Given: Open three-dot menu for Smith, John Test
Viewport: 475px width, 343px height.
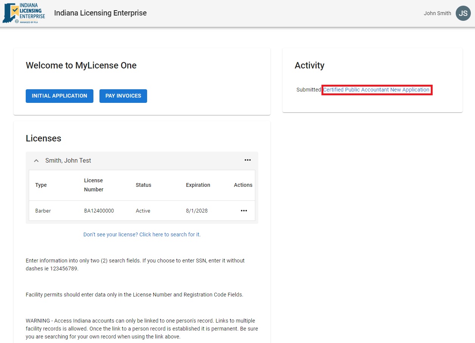Looking at the screenshot, I should coord(247,160).
